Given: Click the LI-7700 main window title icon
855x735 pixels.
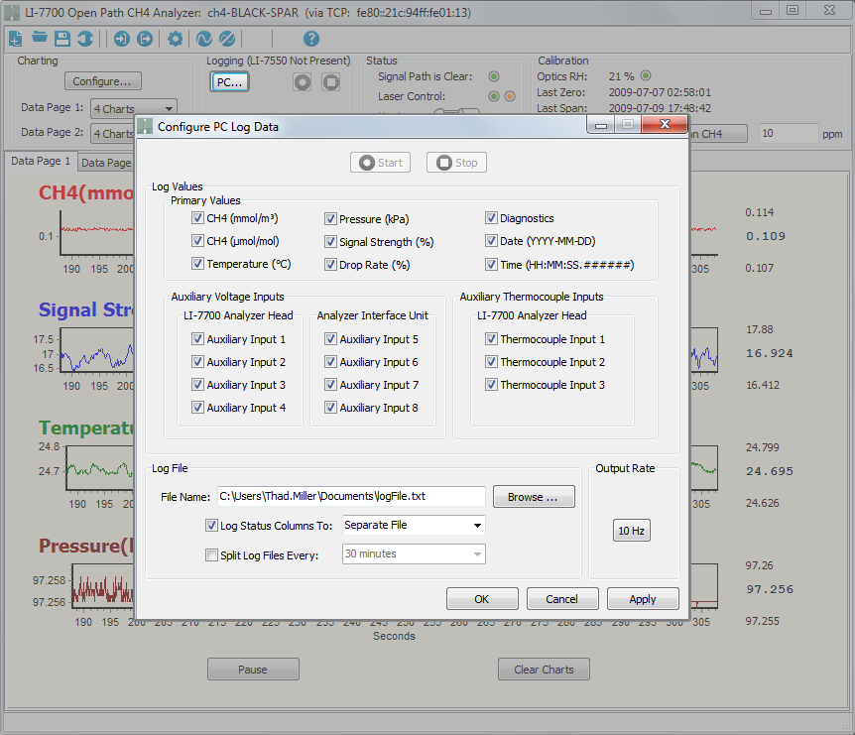Looking at the screenshot, I should [x=12, y=13].
